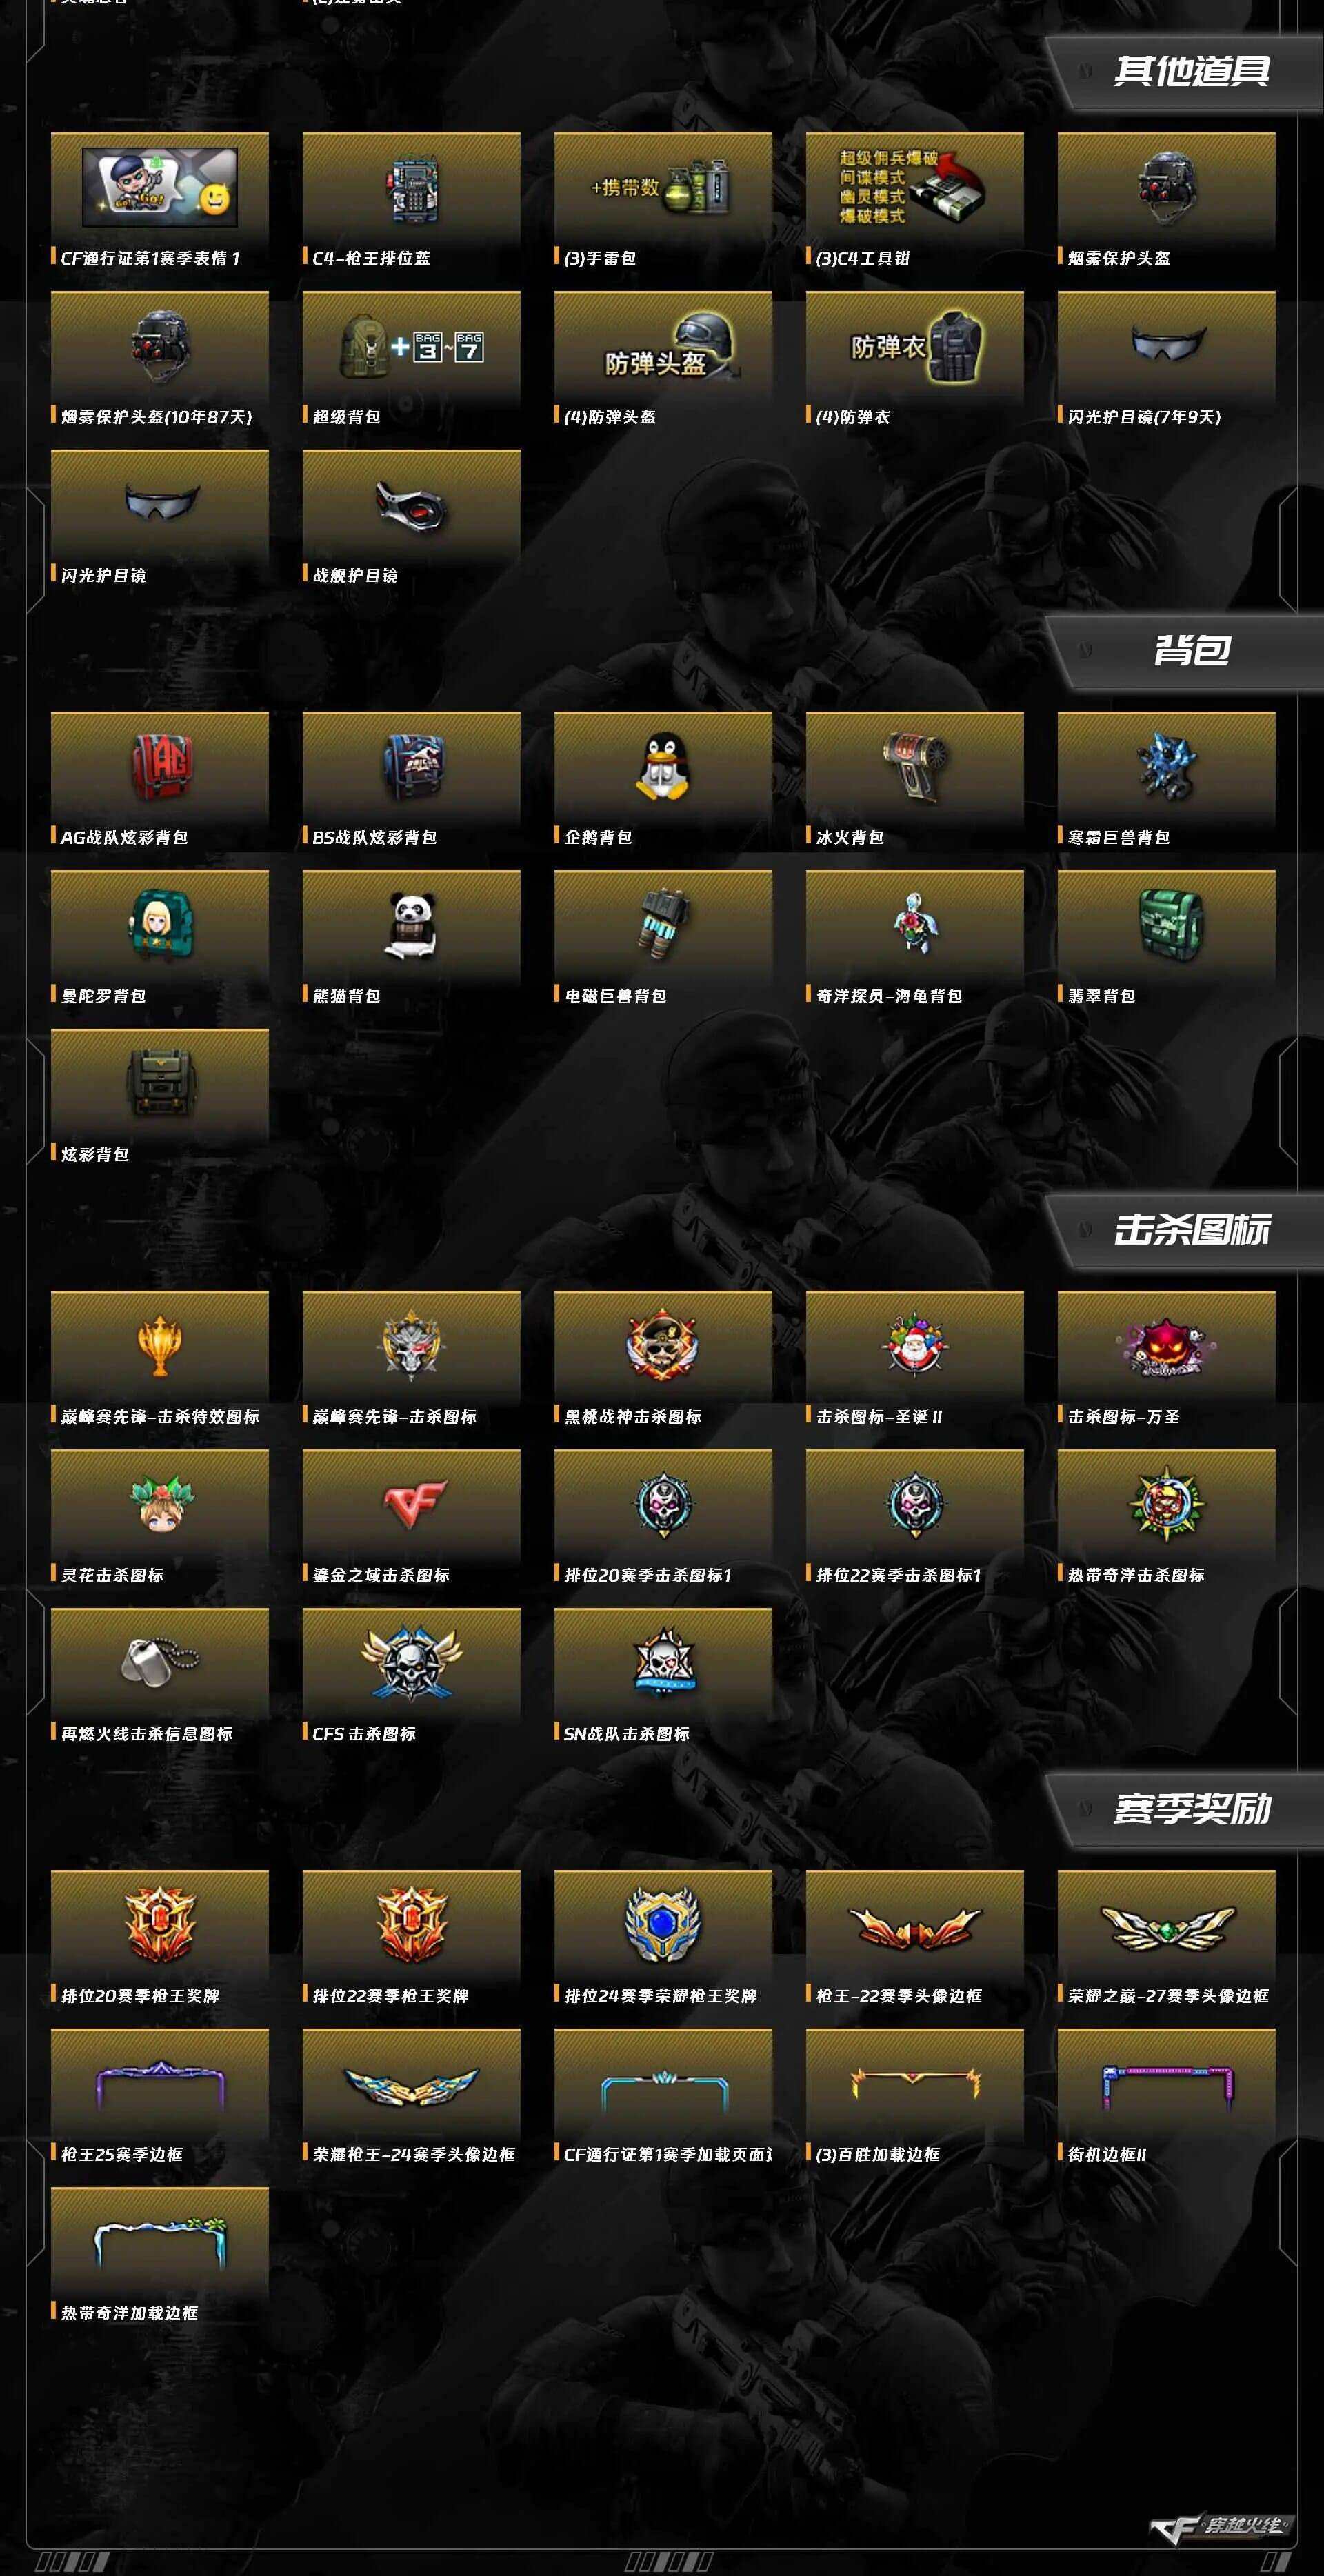Image resolution: width=1324 pixels, height=2576 pixels.
Task: Select the 企鹅背包 penguin backpack icon
Action: 663,767
